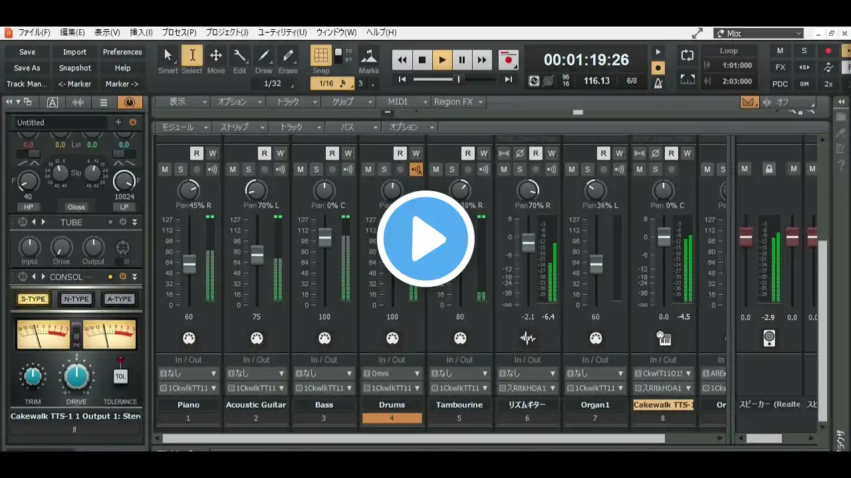Viewport: 851px width, 478px height.
Task: Open the プロジェクト(J) menu
Action: pyautogui.click(x=227, y=33)
